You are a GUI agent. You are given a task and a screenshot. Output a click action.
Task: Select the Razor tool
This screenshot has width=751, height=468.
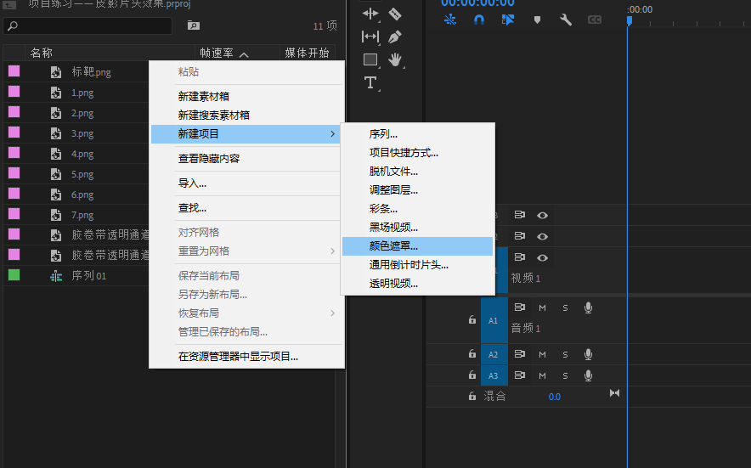(395, 14)
